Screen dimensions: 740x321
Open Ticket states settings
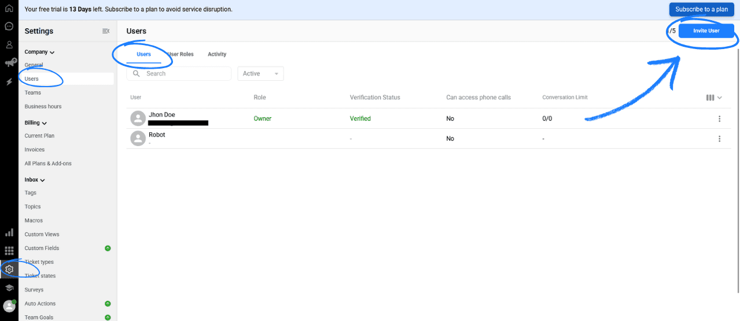pos(40,276)
